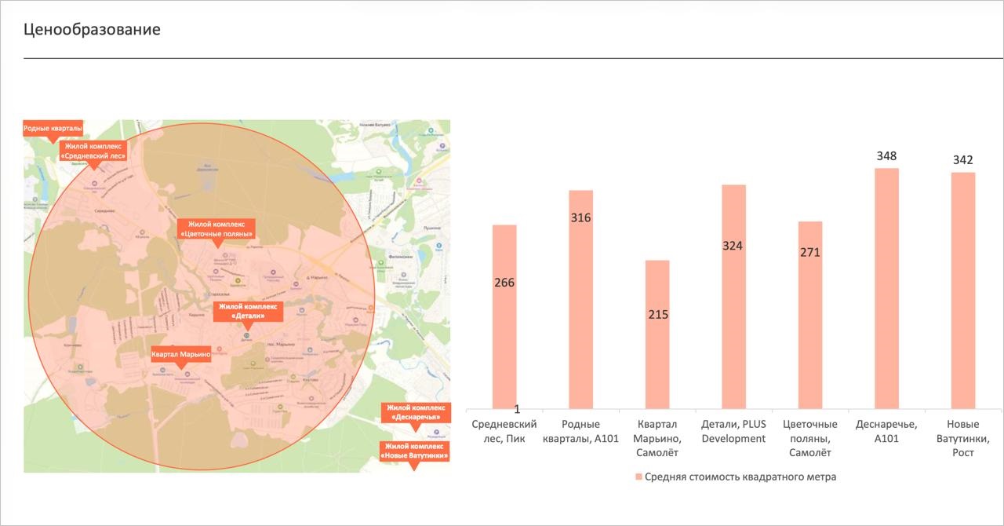Viewport: 1004px width, 526px height.
Task: Select the Квартал Марьино bar labeled 215
Action: [x=657, y=334]
